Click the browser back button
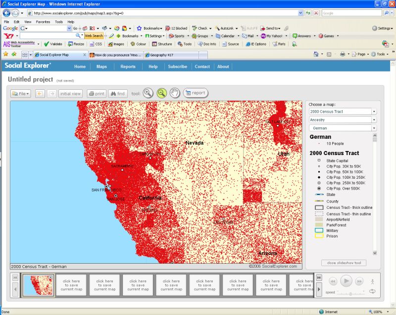 [6, 13]
